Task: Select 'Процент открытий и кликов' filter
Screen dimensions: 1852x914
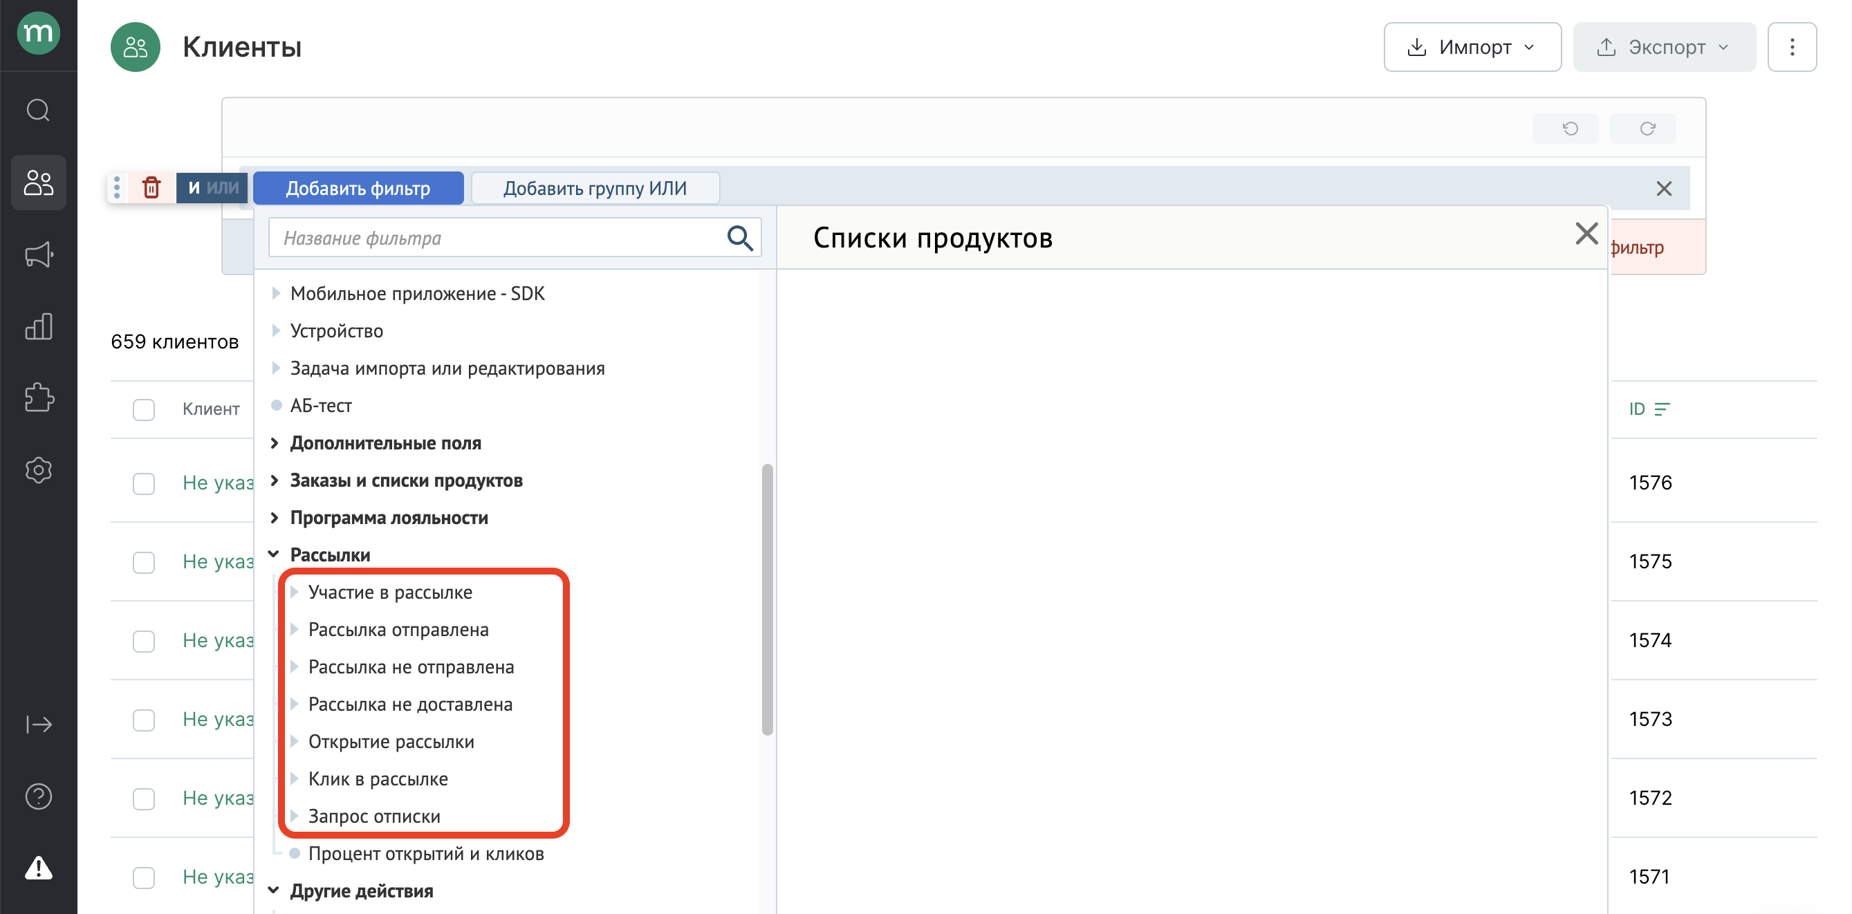Action: [425, 854]
